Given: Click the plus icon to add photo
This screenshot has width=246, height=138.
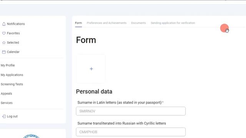Looking at the screenshot, I should (91, 69).
